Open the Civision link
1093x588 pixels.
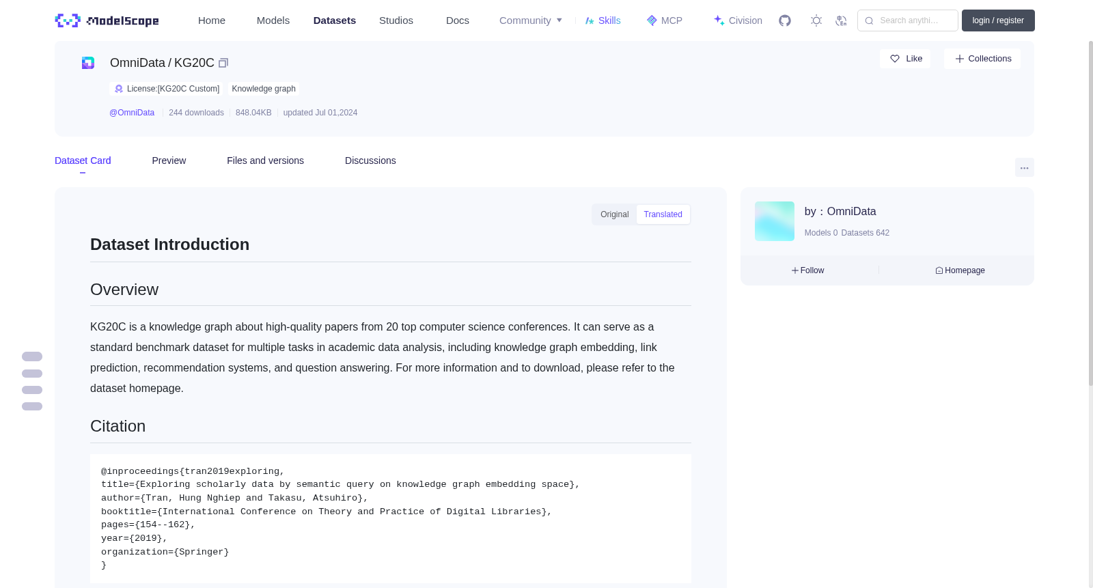(738, 20)
